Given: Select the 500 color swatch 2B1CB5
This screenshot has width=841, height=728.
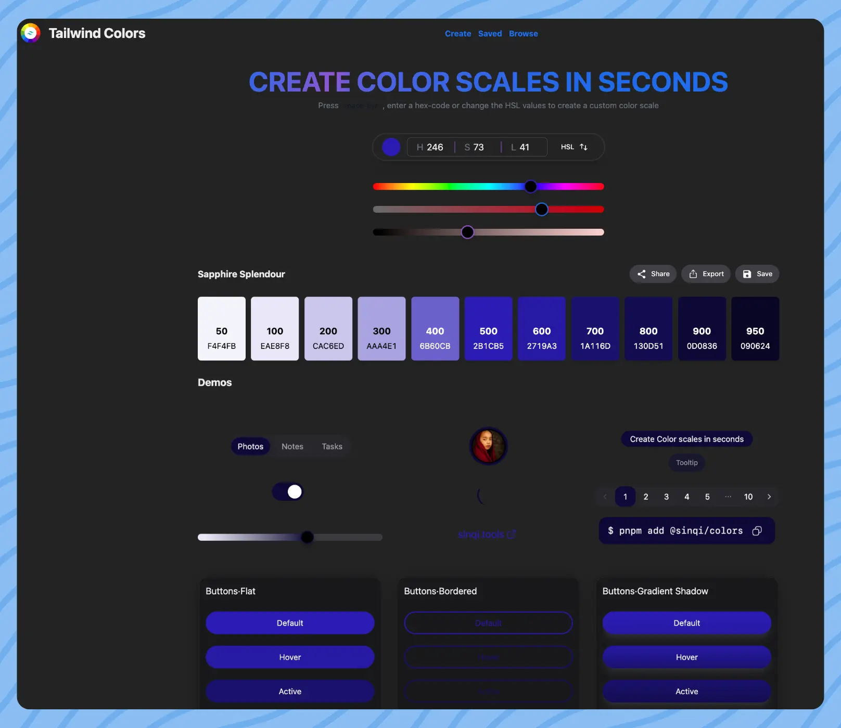Looking at the screenshot, I should click(x=488, y=329).
